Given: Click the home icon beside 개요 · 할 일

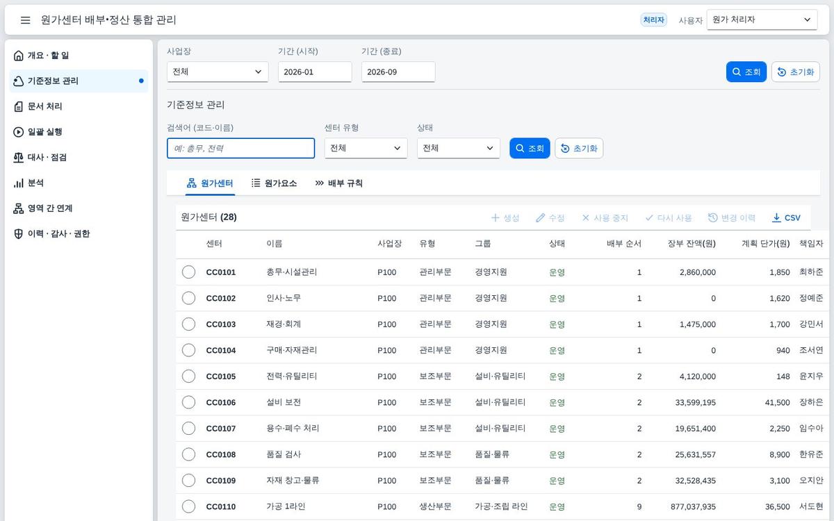Looking at the screenshot, I should pos(19,56).
